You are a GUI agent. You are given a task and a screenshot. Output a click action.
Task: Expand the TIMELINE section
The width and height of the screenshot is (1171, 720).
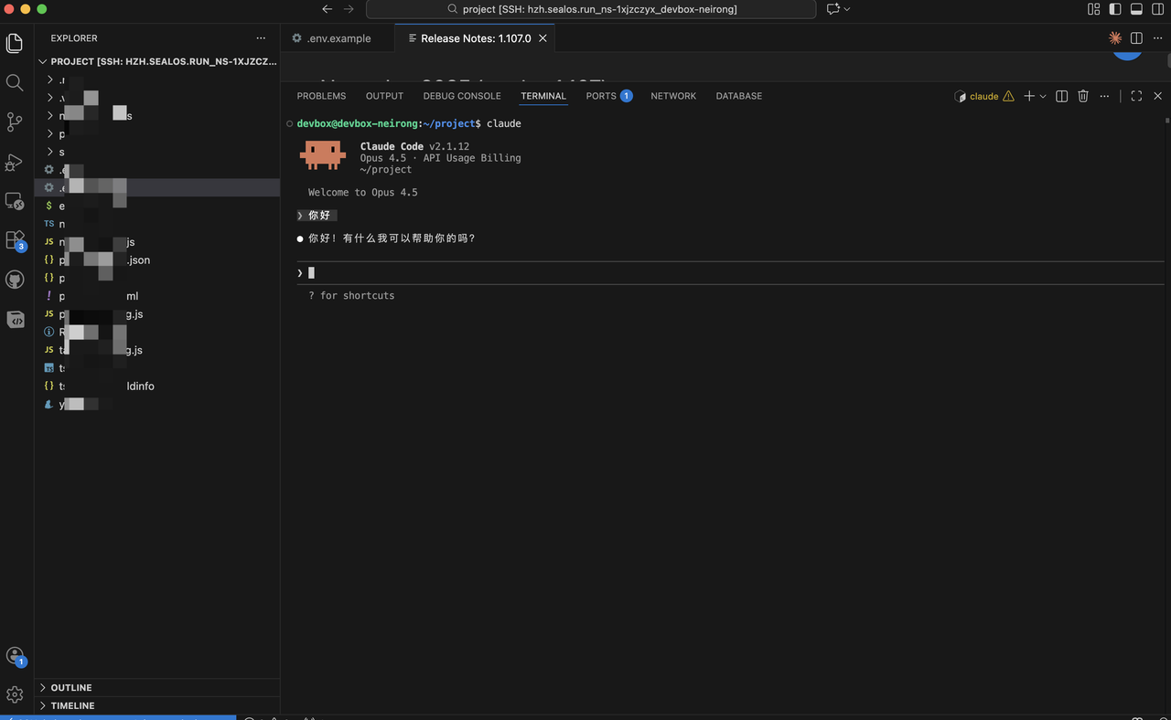click(x=157, y=705)
